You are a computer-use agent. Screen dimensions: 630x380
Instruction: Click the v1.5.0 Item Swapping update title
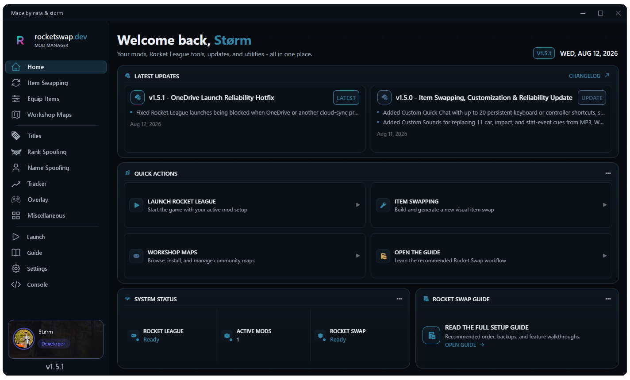[x=484, y=98]
